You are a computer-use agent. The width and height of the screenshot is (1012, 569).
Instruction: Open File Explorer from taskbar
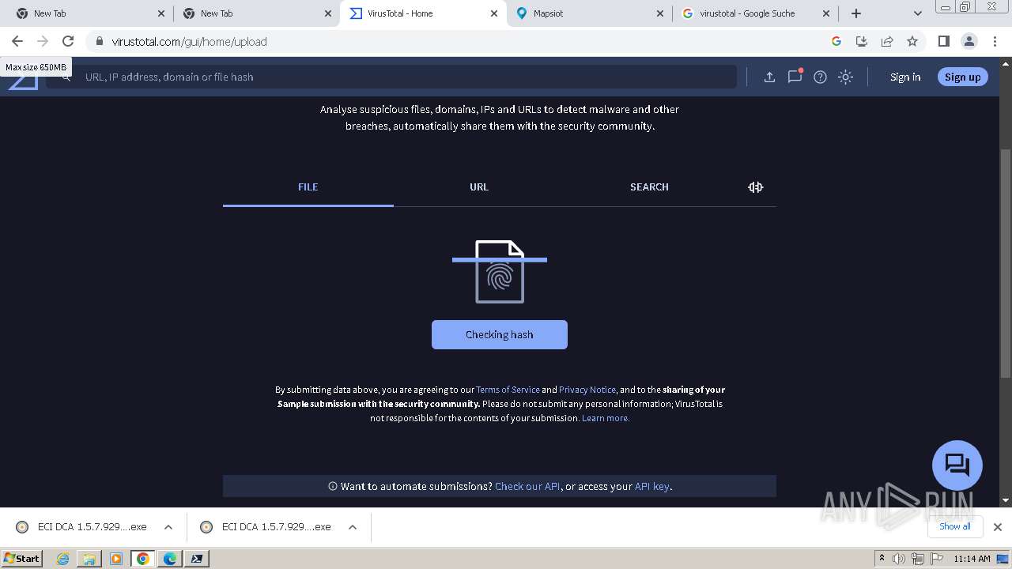coord(89,559)
